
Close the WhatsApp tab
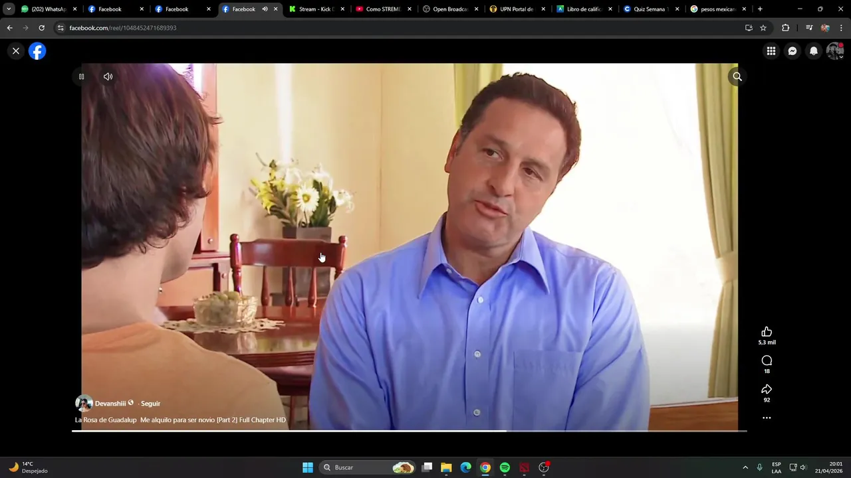click(x=74, y=9)
